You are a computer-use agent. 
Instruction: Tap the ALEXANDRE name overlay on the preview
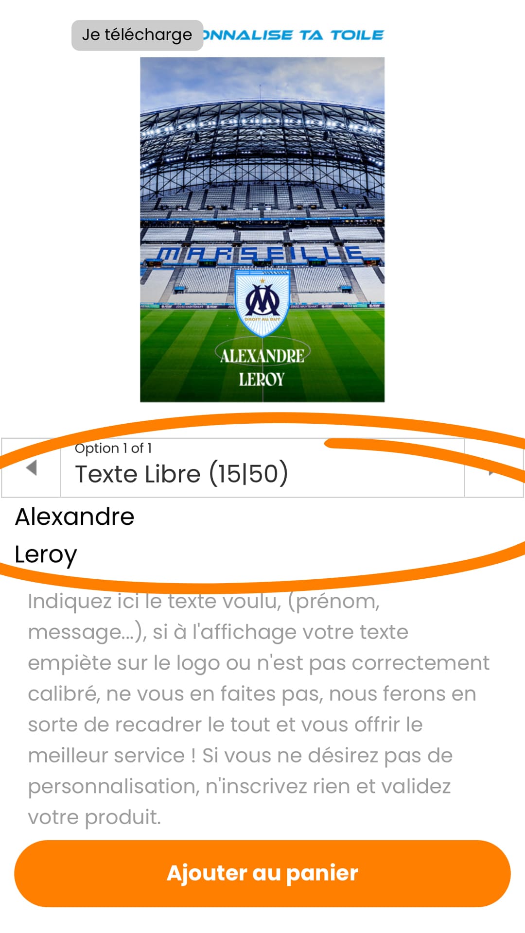[x=262, y=356]
